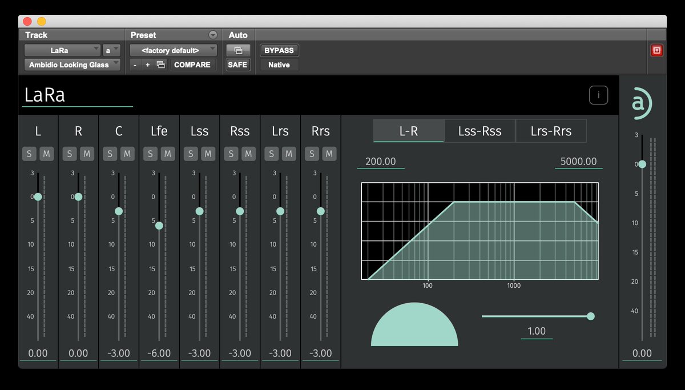Click the automation enable icon under Auto
Screen dimensions: 685x390
coord(238,50)
